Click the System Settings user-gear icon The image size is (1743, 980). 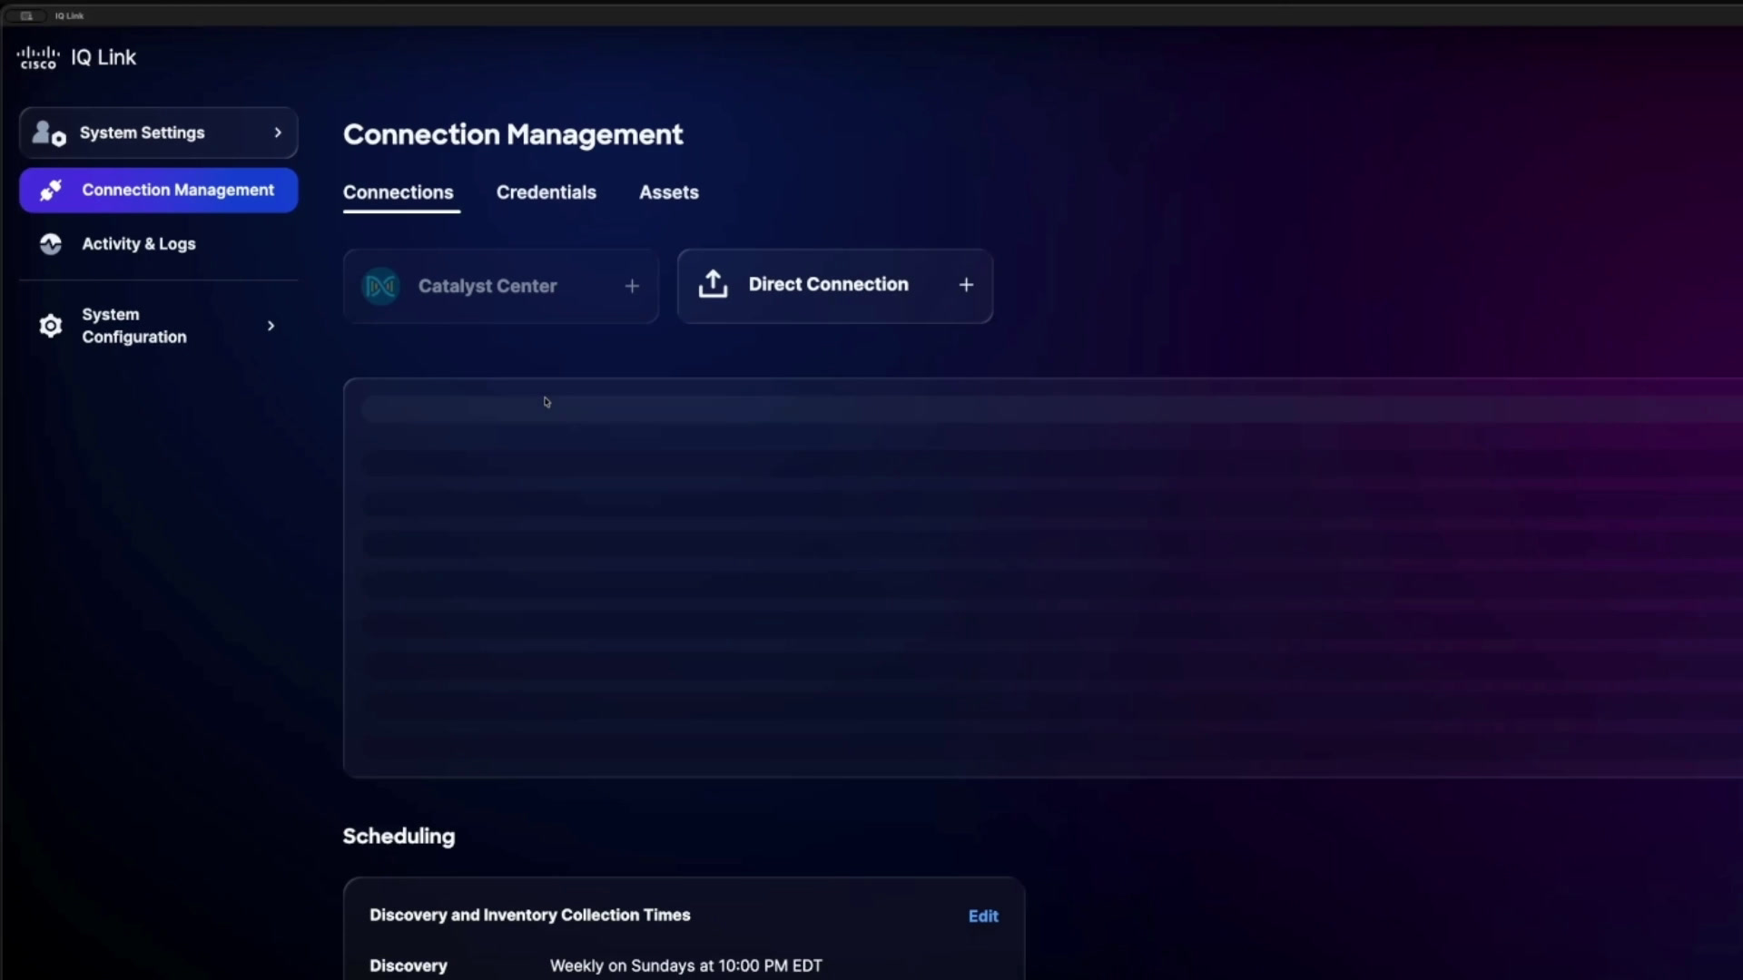[x=49, y=133]
